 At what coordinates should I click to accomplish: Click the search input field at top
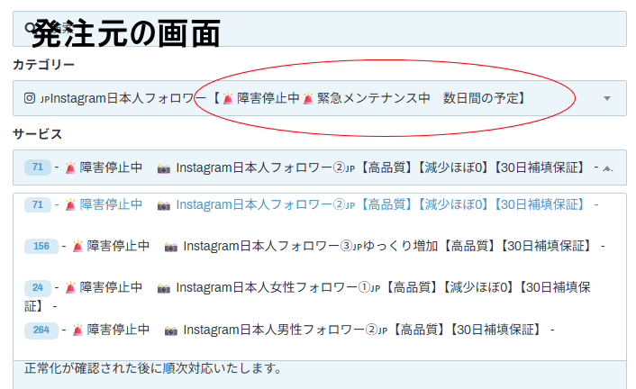(x=320, y=29)
